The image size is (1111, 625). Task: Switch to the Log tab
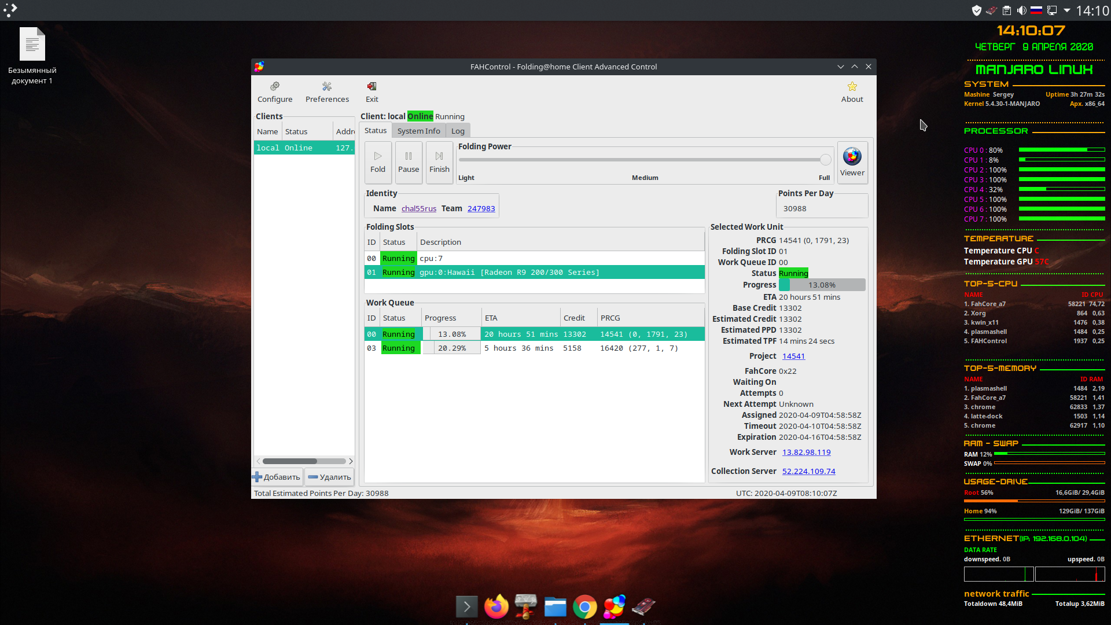pos(458,131)
